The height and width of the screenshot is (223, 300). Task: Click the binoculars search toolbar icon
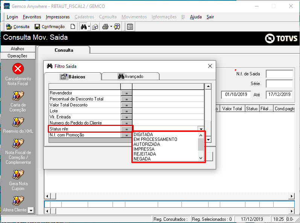(x=84, y=27)
